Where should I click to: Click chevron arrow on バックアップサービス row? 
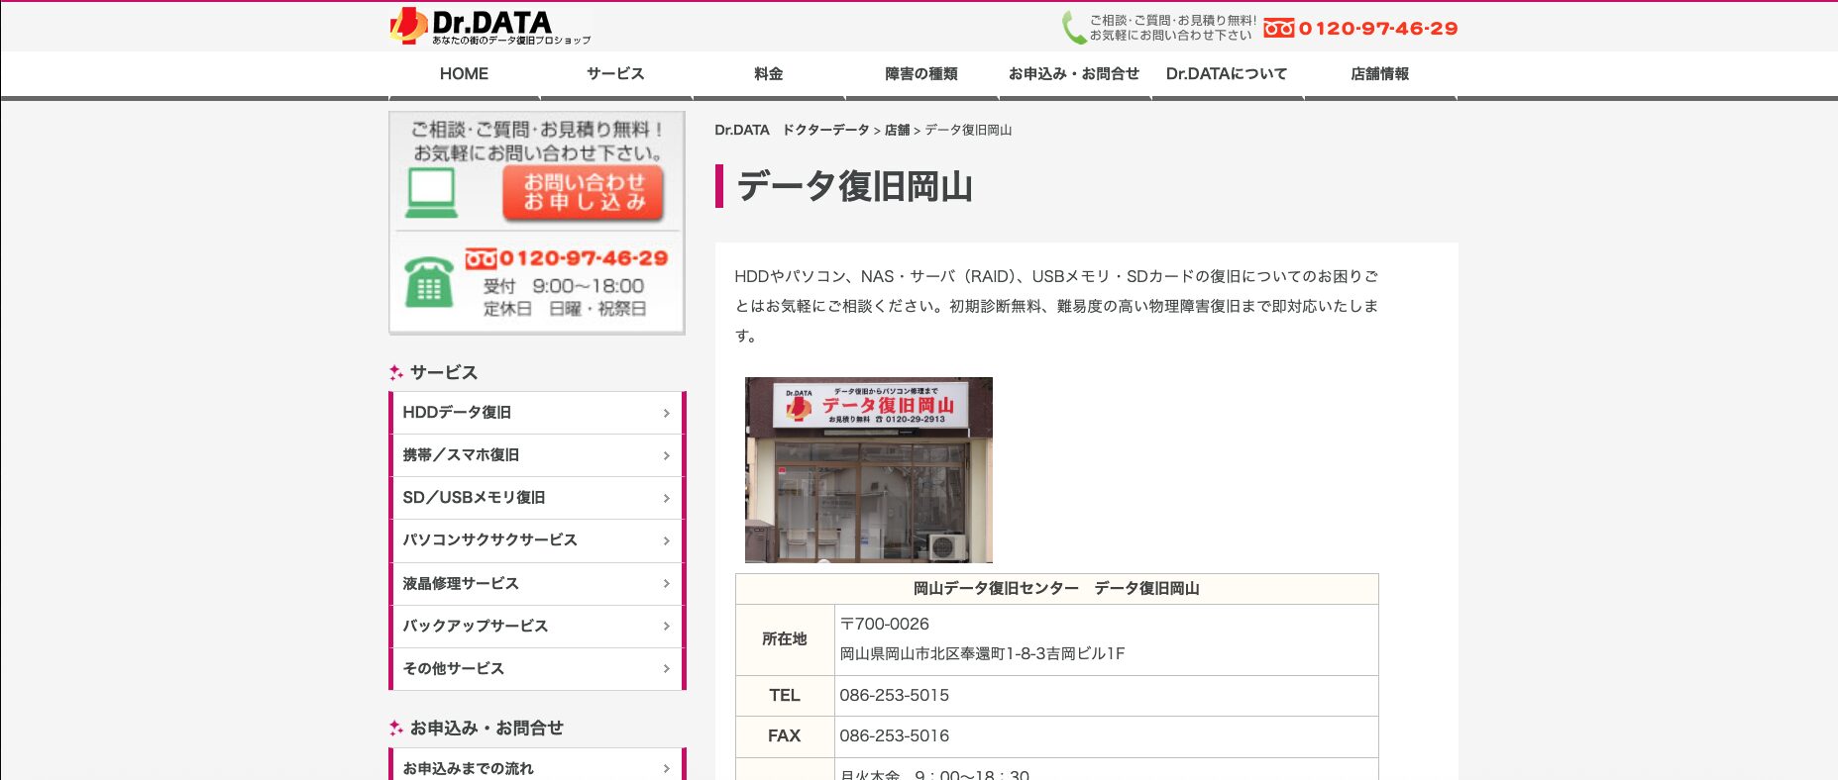point(667,627)
